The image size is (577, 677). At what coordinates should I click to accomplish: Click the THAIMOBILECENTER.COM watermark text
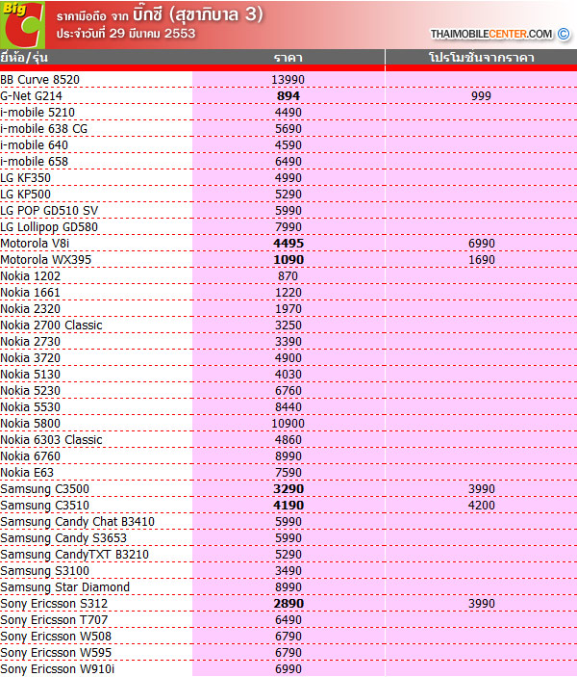[x=491, y=34]
